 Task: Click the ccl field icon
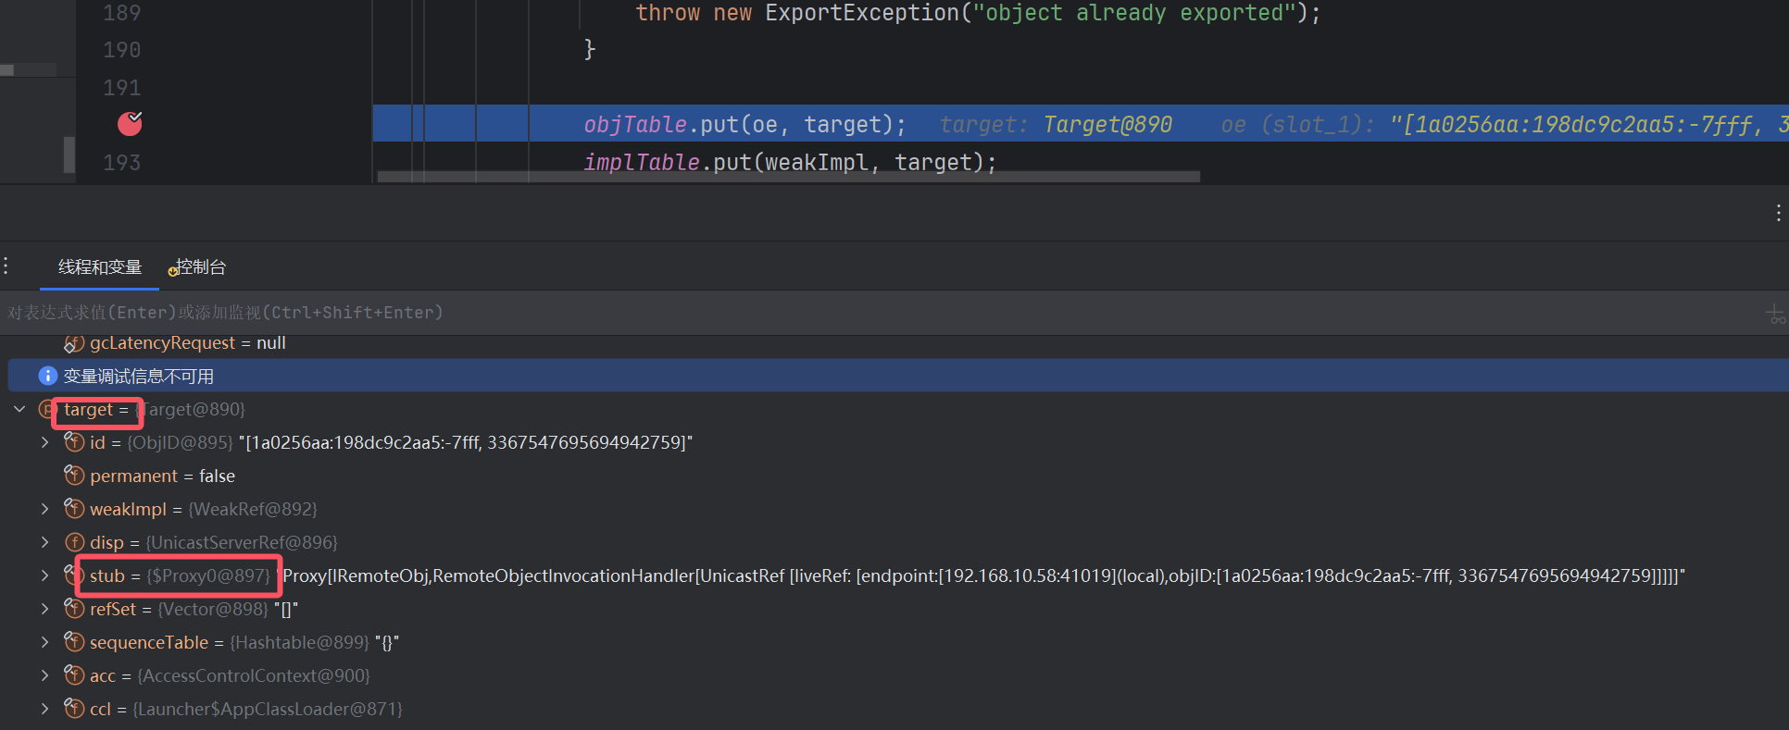coord(74,709)
